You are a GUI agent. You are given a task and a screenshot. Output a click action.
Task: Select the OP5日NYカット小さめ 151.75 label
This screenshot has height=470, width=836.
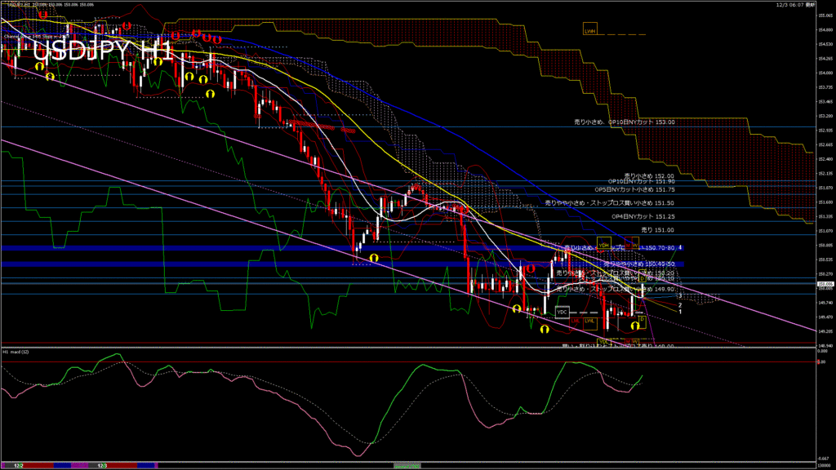coord(629,189)
